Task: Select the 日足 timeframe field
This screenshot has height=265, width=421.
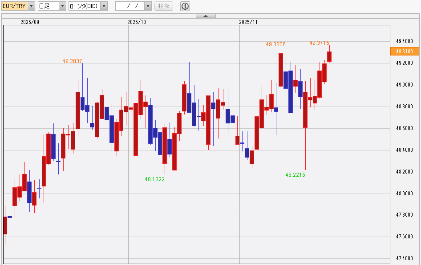Action: (49, 6)
